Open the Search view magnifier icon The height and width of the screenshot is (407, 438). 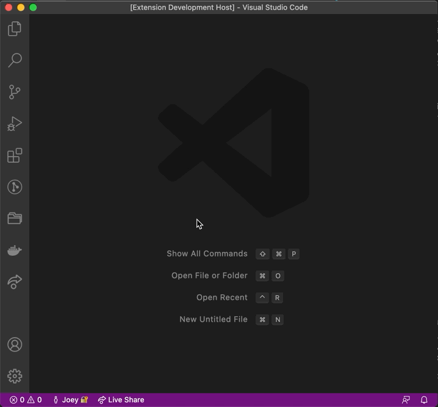point(15,60)
